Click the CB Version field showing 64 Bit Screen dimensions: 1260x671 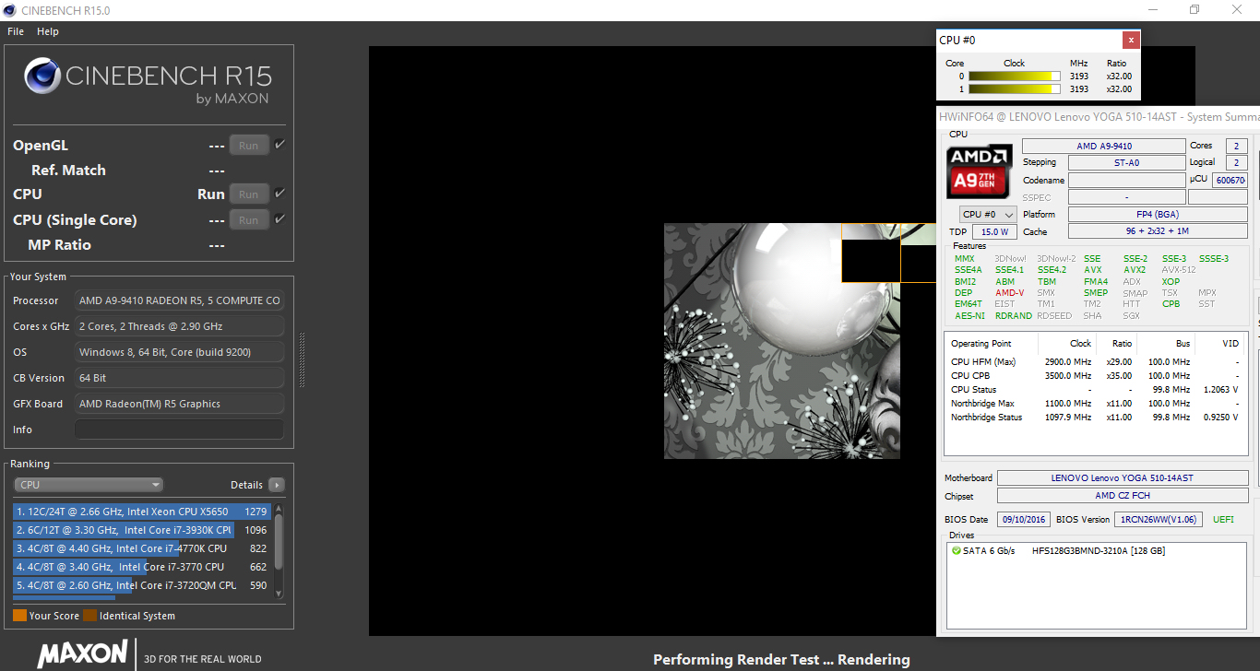[x=179, y=378]
